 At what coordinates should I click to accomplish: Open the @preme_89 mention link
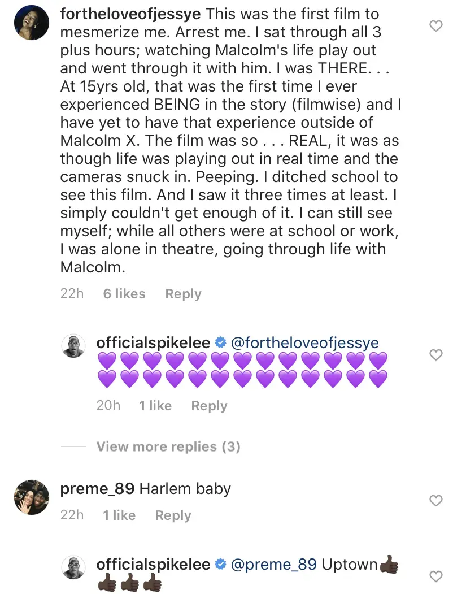(x=273, y=565)
